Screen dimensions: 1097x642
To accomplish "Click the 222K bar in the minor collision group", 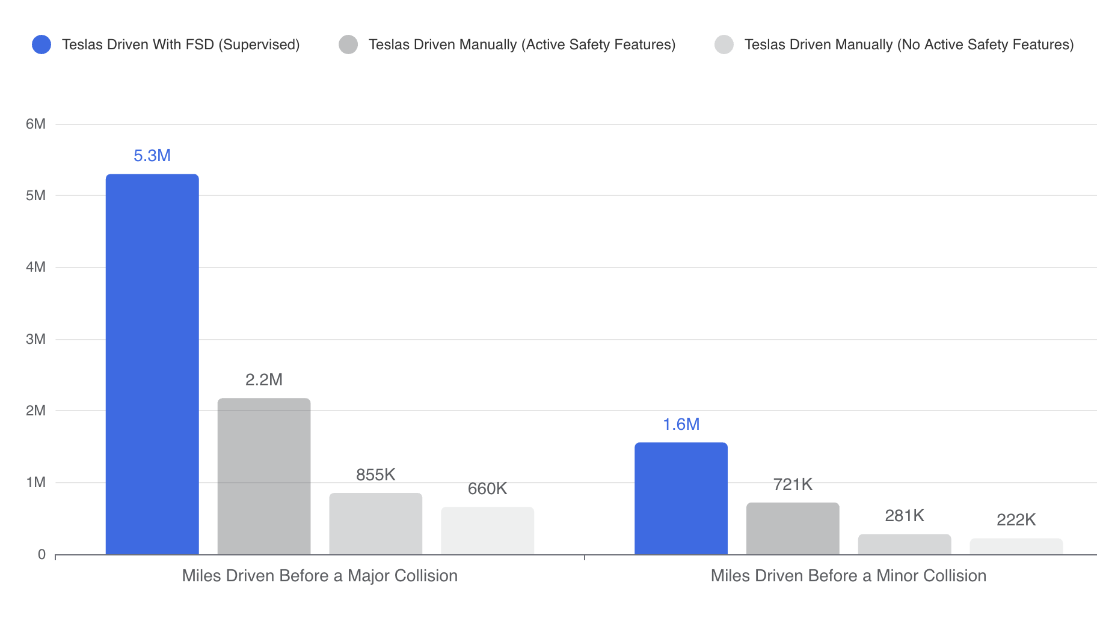I will click(x=1016, y=546).
